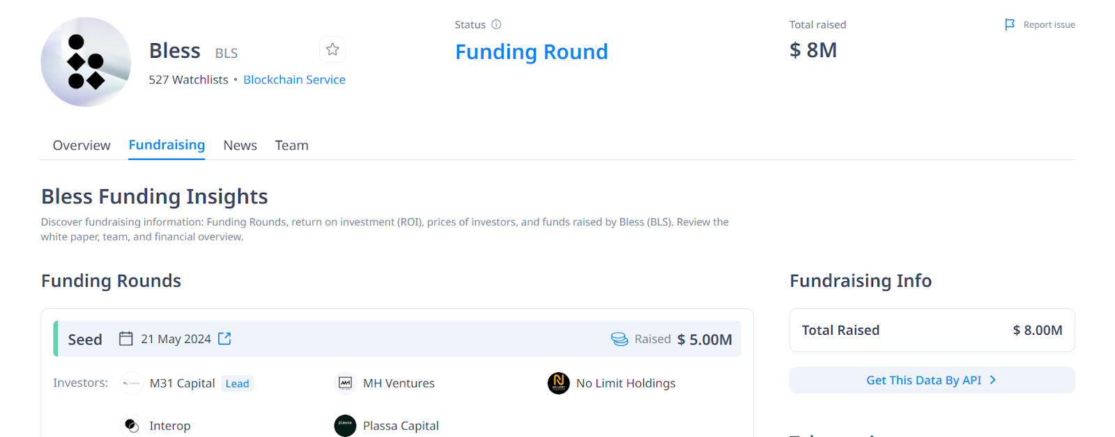The height and width of the screenshot is (437, 1115).
Task: Go to the Team tab
Action: pos(291,145)
